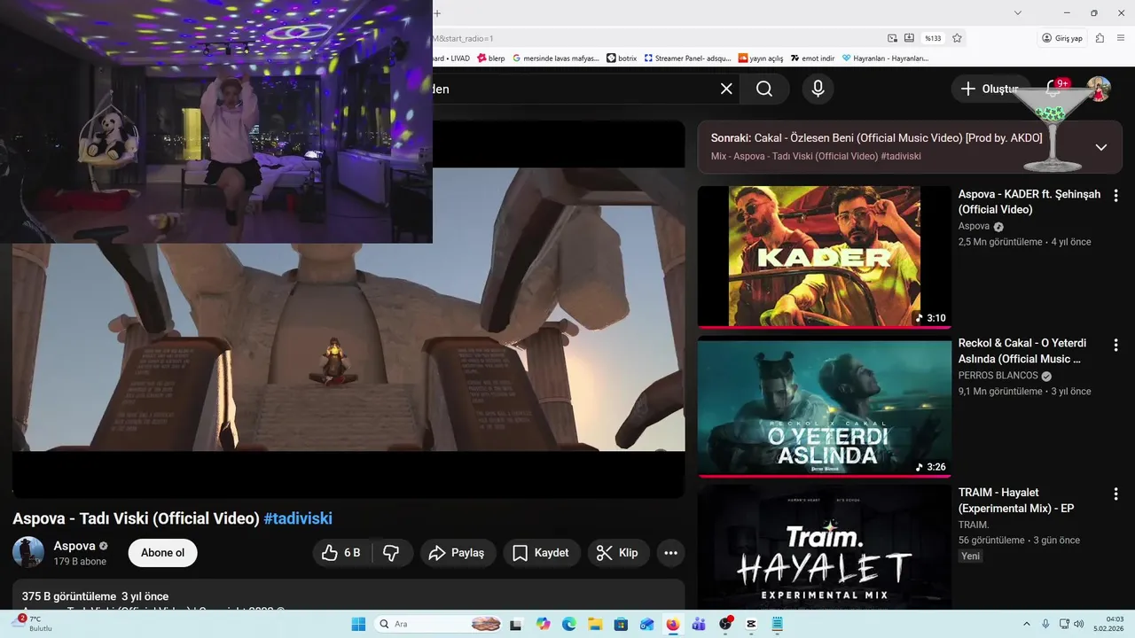
Task: Open the volume speaker tray icon
Action: 1079,624
